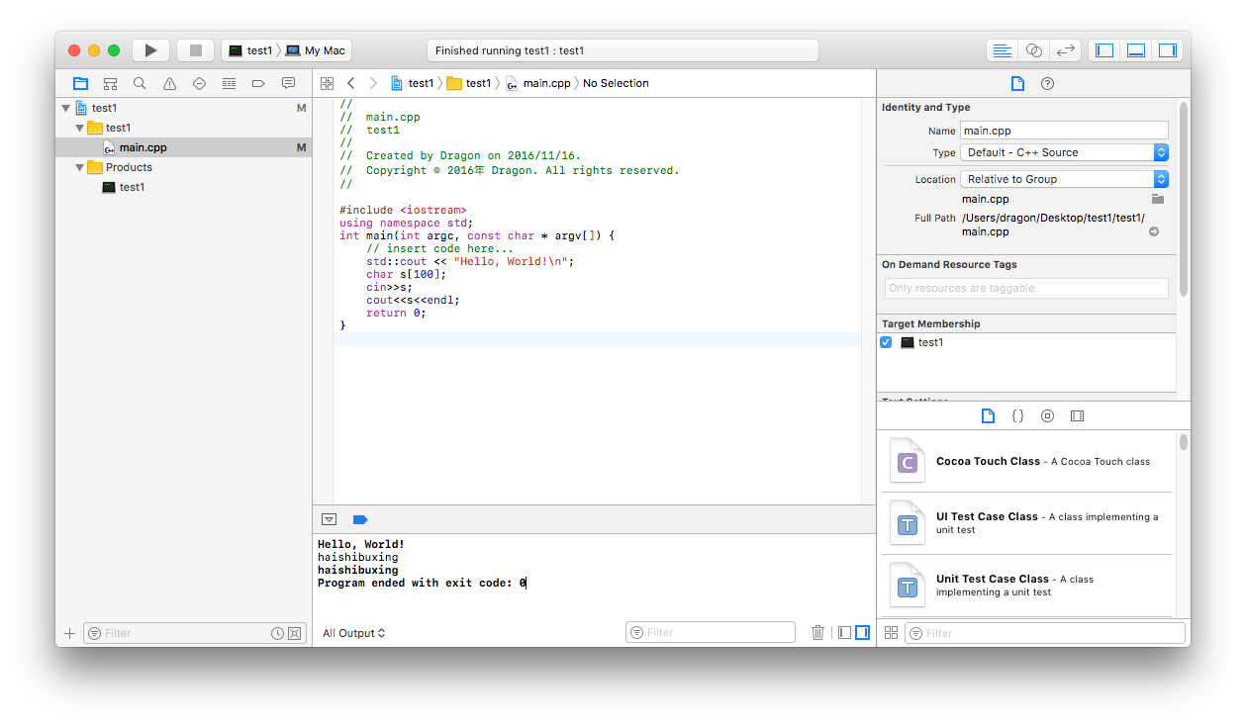Open the Test navigator
The width and height of the screenshot is (1246, 726).
pos(199,83)
